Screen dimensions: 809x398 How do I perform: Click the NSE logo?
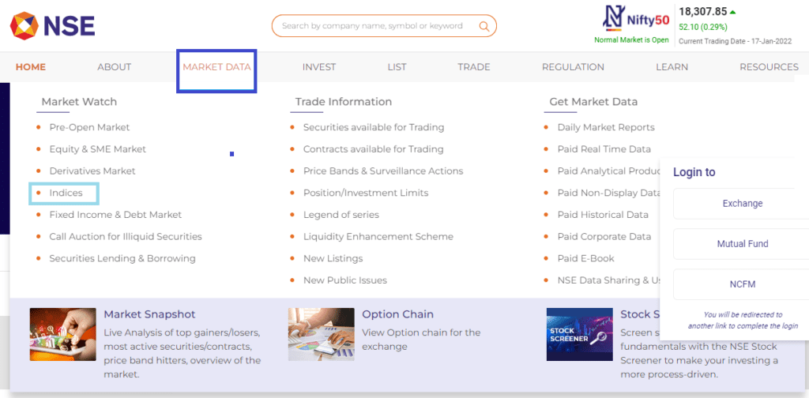pos(53,26)
